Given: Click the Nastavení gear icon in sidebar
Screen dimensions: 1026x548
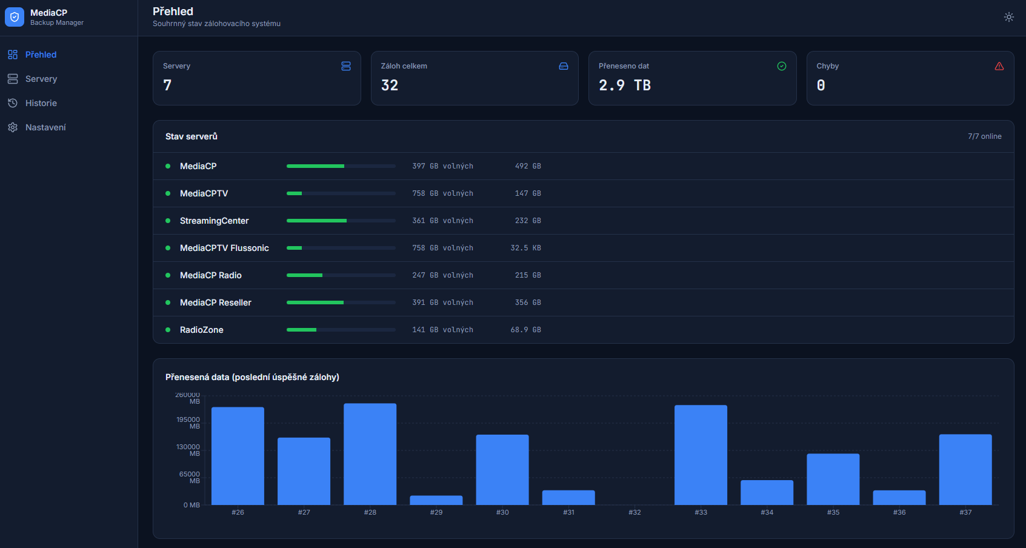Looking at the screenshot, I should pyautogui.click(x=13, y=127).
